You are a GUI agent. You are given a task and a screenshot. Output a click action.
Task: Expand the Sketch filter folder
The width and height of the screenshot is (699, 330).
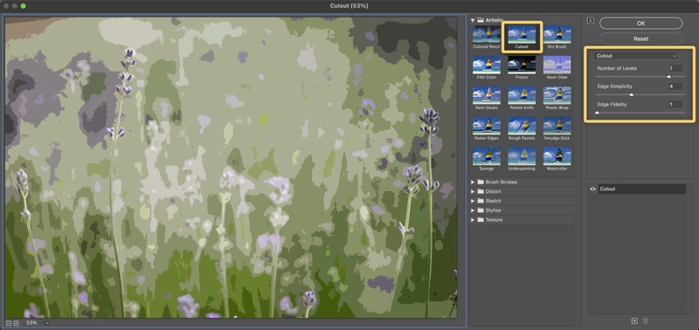point(473,201)
